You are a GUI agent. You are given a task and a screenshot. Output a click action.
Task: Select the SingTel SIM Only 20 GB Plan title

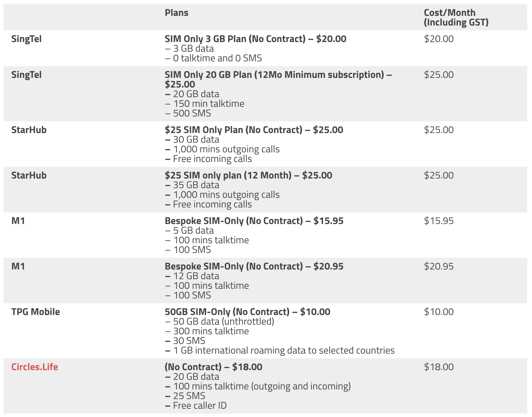click(x=278, y=80)
